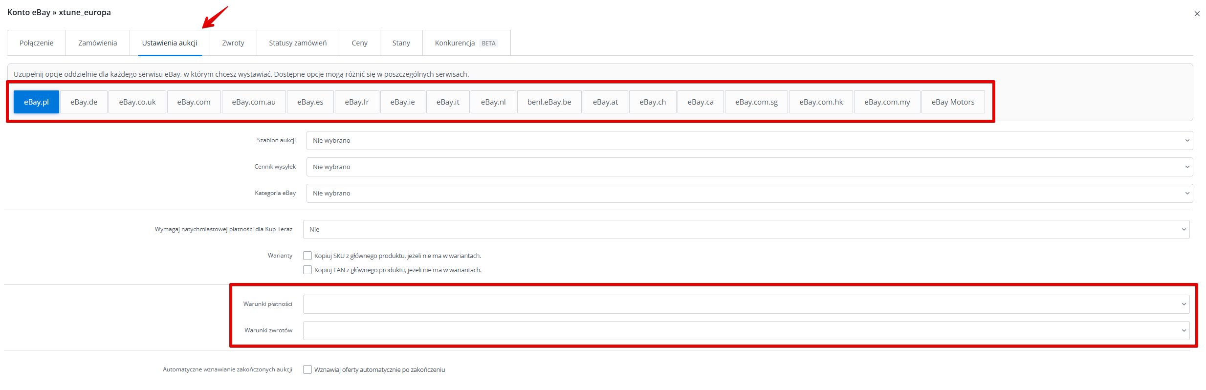Pick the benl.eBay.be marketplace
The height and width of the screenshot is (390, 1206).
[549, 102]
